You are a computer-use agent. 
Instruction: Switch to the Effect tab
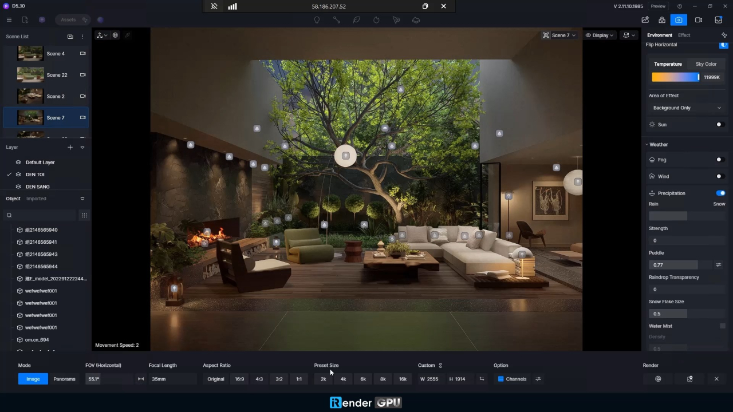point(684,35)
